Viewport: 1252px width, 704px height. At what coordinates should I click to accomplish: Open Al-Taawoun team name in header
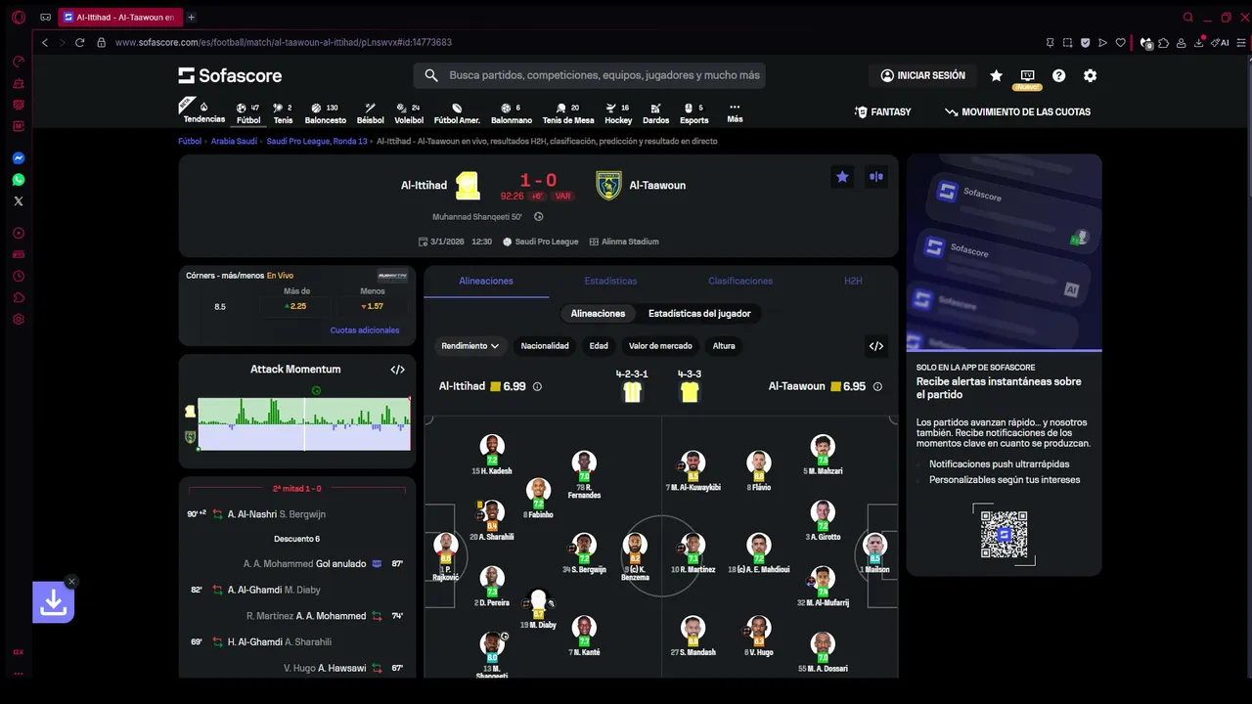[x=657, y=185]
